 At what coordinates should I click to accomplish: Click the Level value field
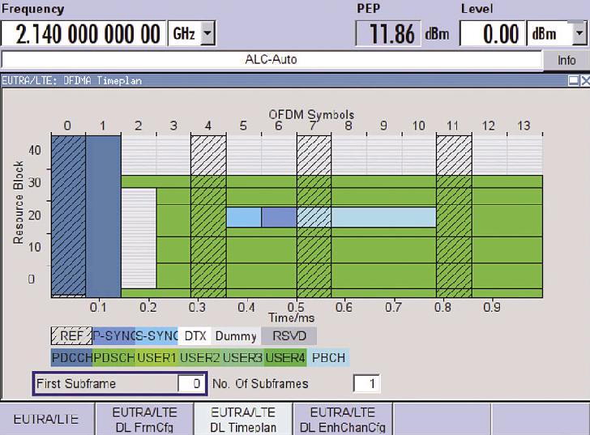click(492, 33)
